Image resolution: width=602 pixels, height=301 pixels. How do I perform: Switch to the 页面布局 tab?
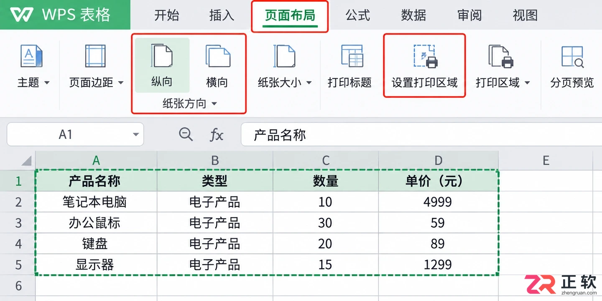(290, 16)
